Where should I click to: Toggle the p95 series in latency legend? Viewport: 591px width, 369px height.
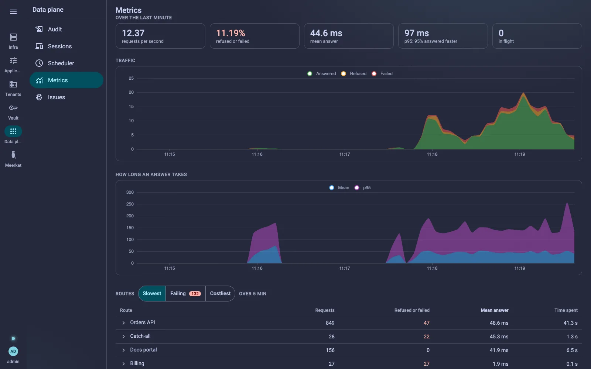click(x=363, y=188)
